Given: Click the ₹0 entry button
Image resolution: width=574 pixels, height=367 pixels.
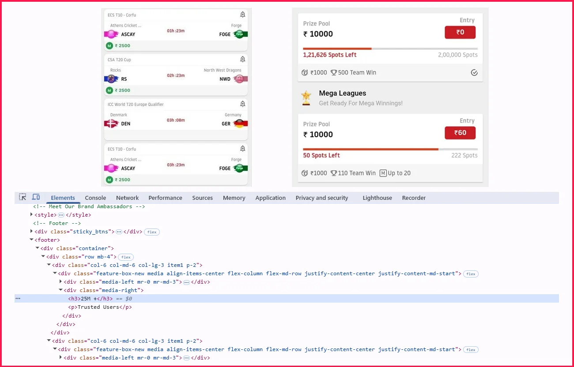Looking at the screenshot, I should (460, 32).
